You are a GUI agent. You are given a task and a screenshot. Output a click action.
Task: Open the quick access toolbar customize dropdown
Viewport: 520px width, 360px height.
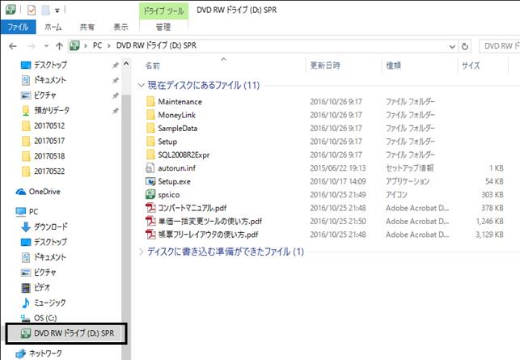click(x=57, y=11)
